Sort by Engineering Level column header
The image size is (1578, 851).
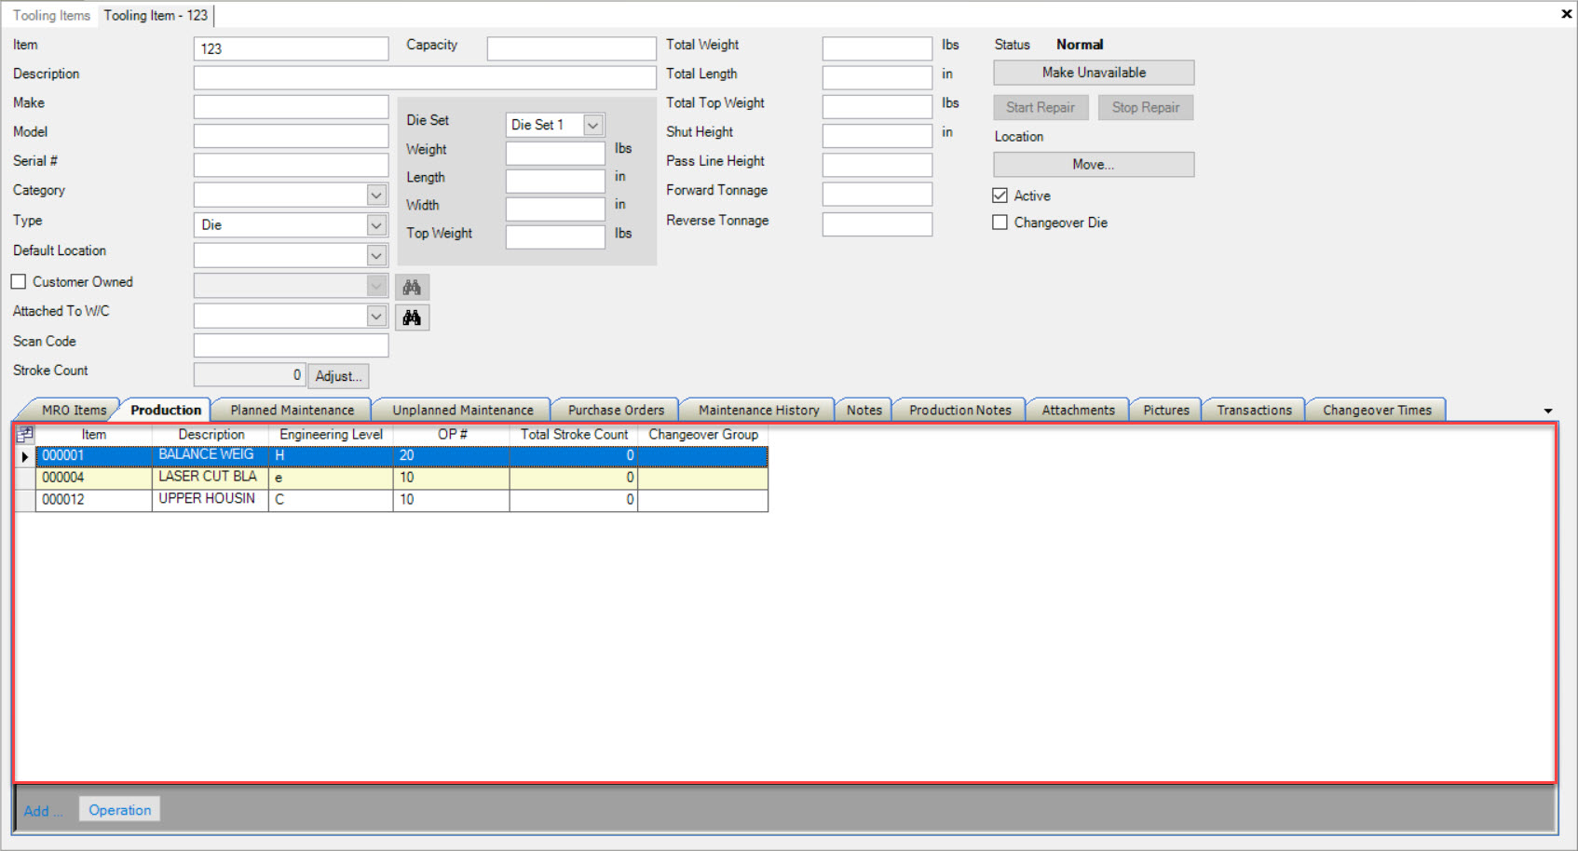pyautogui.click(x=331, y=434)
